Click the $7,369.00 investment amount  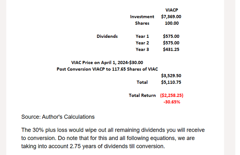pos(171,16)
